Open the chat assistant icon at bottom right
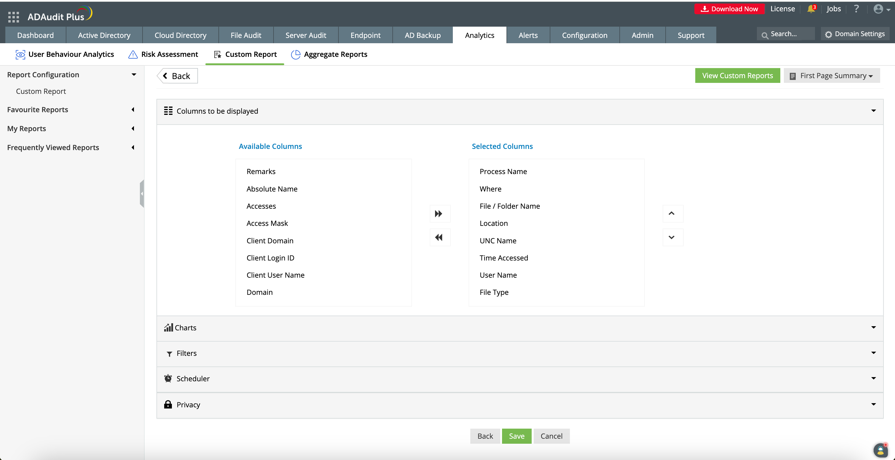The width and height of the screenshot is (895, 460). (881, 450)
